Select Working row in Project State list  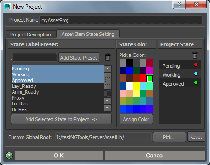[x=180, y=74]
